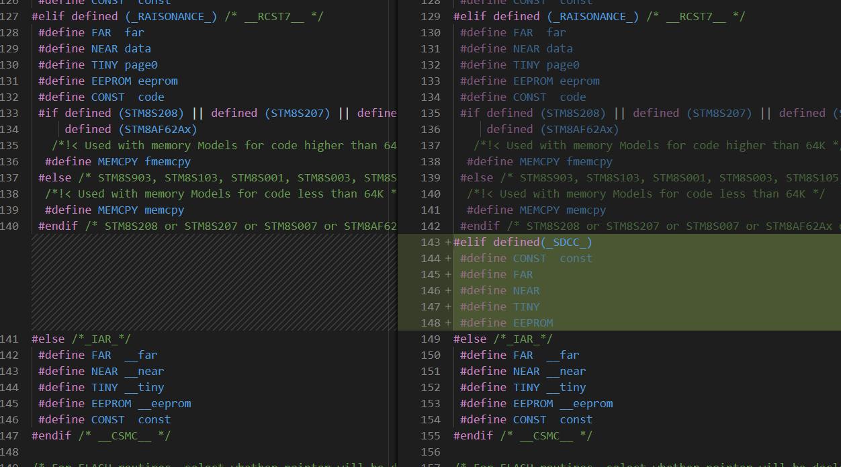Click line 140 '#endif /* STM8S208 or STM8S207'

[138, 226]
